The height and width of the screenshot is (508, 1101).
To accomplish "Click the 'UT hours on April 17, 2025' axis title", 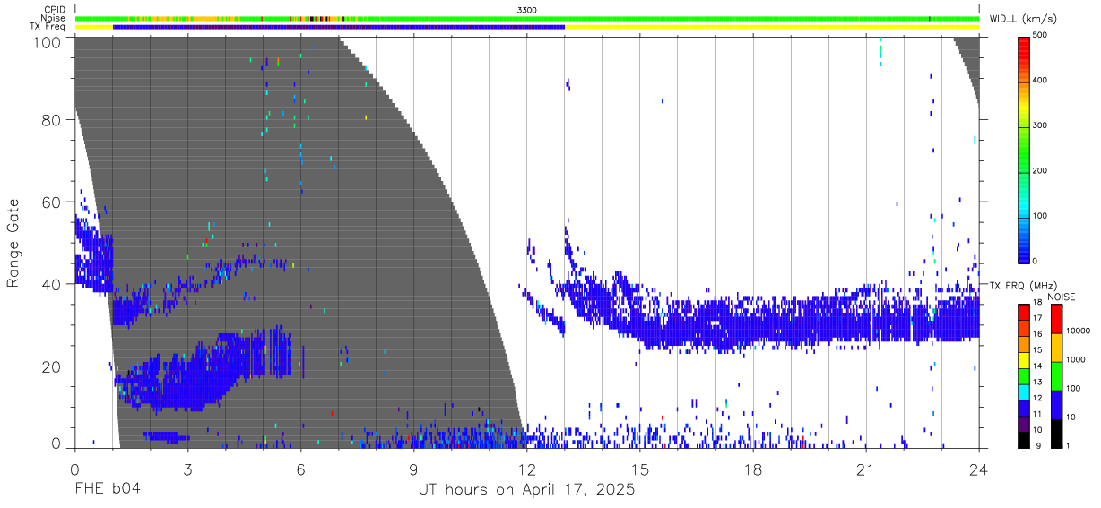I will [x=526, y=489].
